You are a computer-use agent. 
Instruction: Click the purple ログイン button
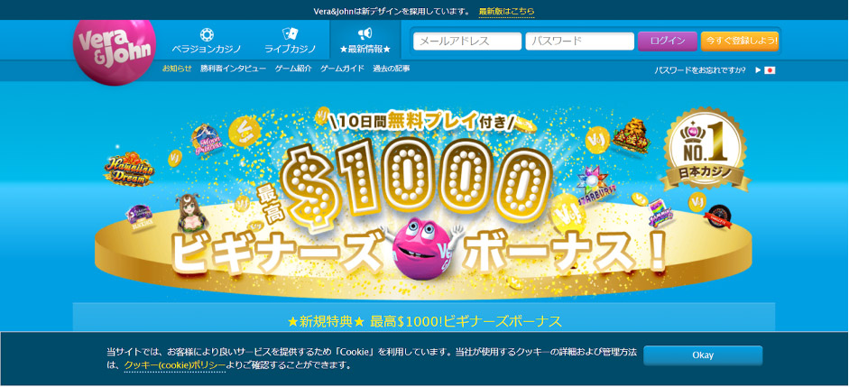[x=667, y=41]
